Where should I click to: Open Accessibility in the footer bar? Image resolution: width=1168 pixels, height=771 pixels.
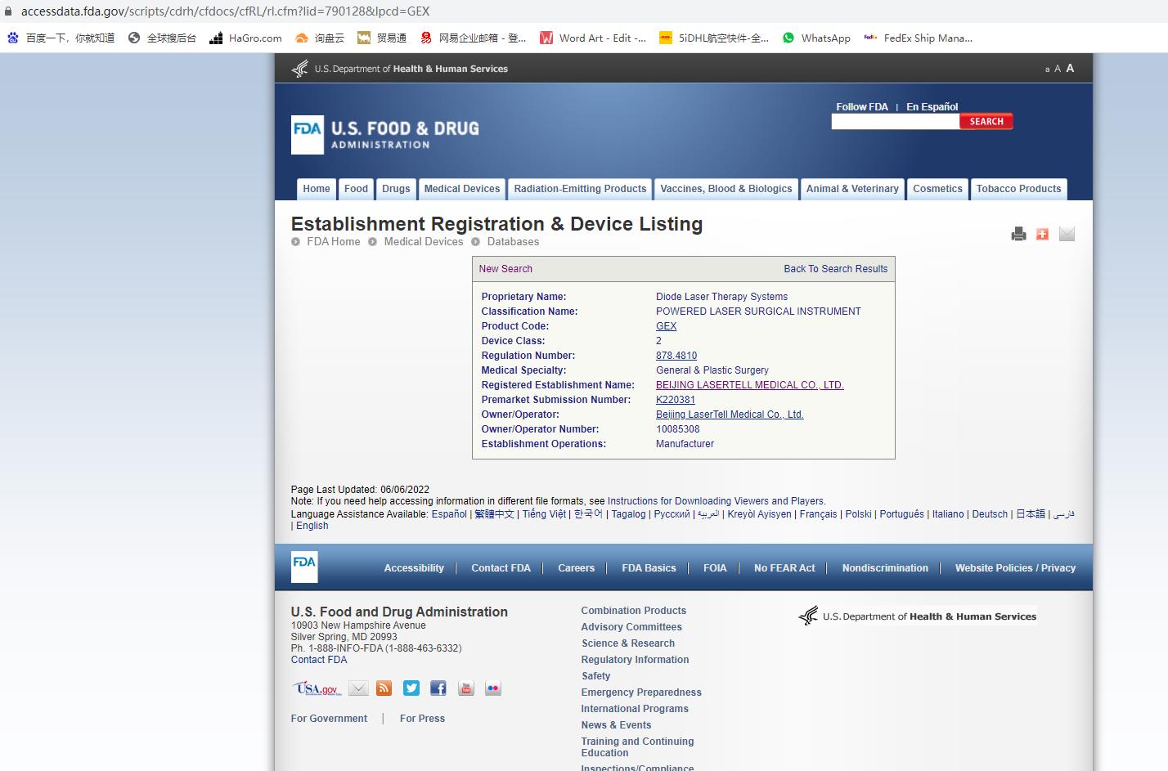point(414,568)
